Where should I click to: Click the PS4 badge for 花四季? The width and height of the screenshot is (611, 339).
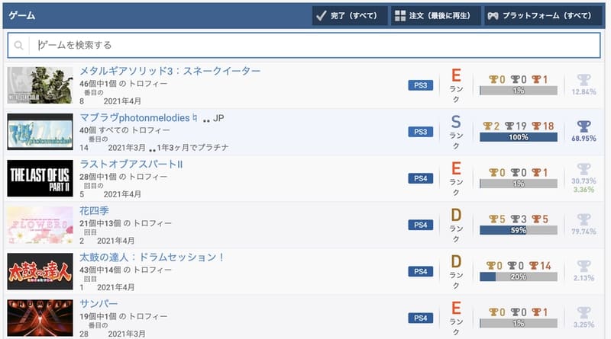(421, 225)
